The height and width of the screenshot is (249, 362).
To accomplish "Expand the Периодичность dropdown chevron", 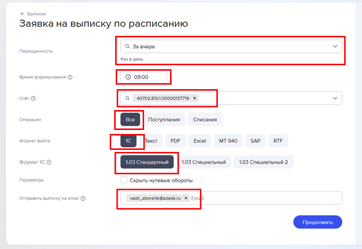I will point(335,46).
